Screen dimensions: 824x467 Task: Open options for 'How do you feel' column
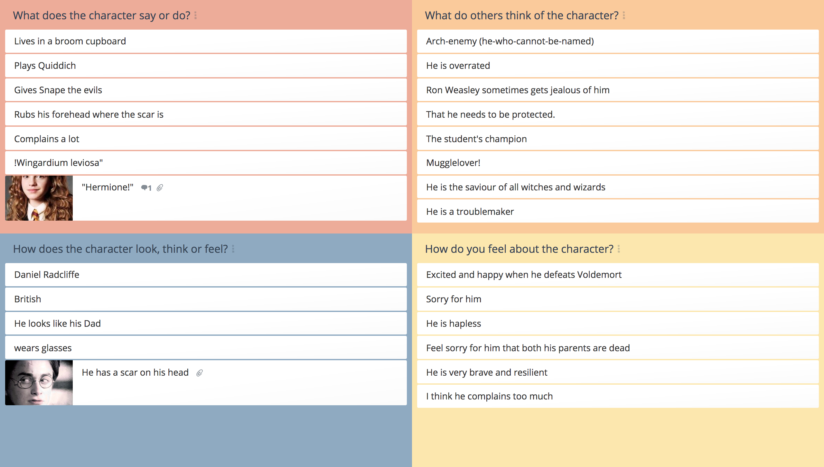619,249
